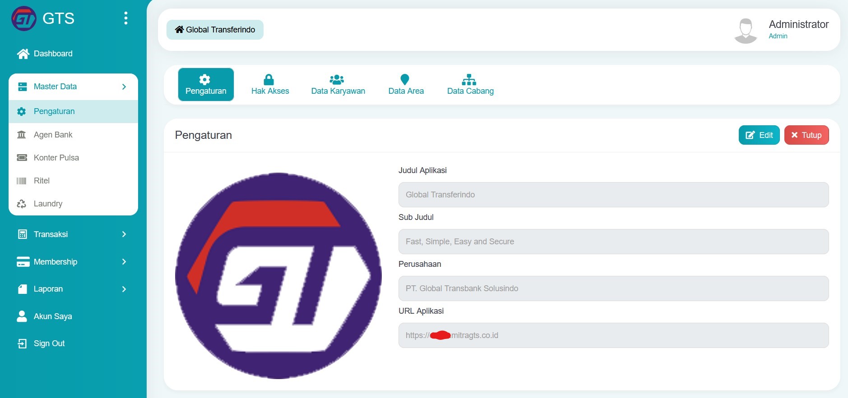Click the Data Karyawan people icon
Image resolution: width=848 pixels, height=398 pixels.
pos(337,80)
